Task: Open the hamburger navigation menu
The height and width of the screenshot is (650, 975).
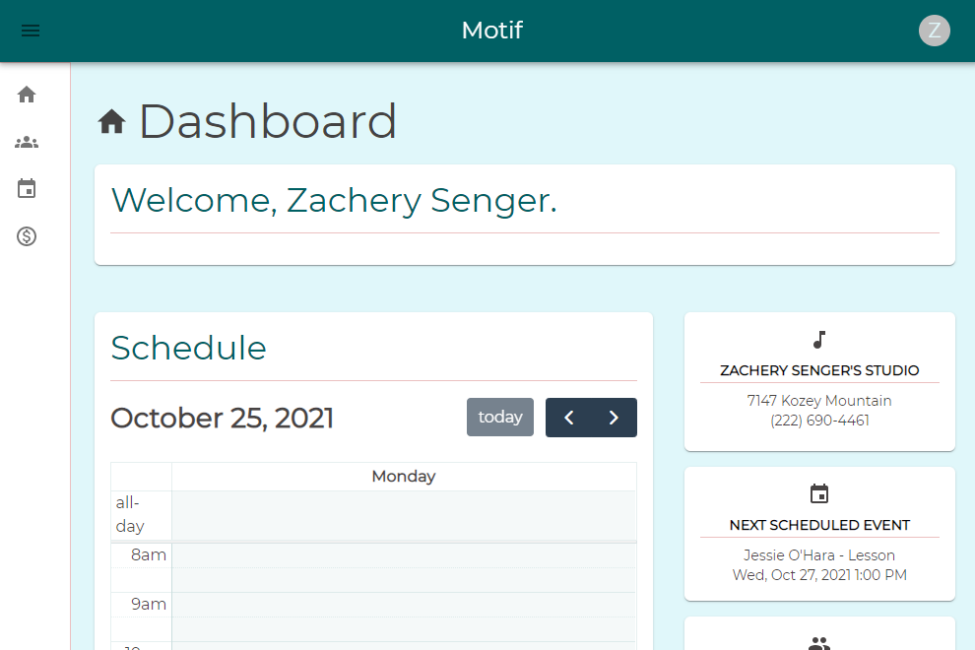Action: coord(31,31)
